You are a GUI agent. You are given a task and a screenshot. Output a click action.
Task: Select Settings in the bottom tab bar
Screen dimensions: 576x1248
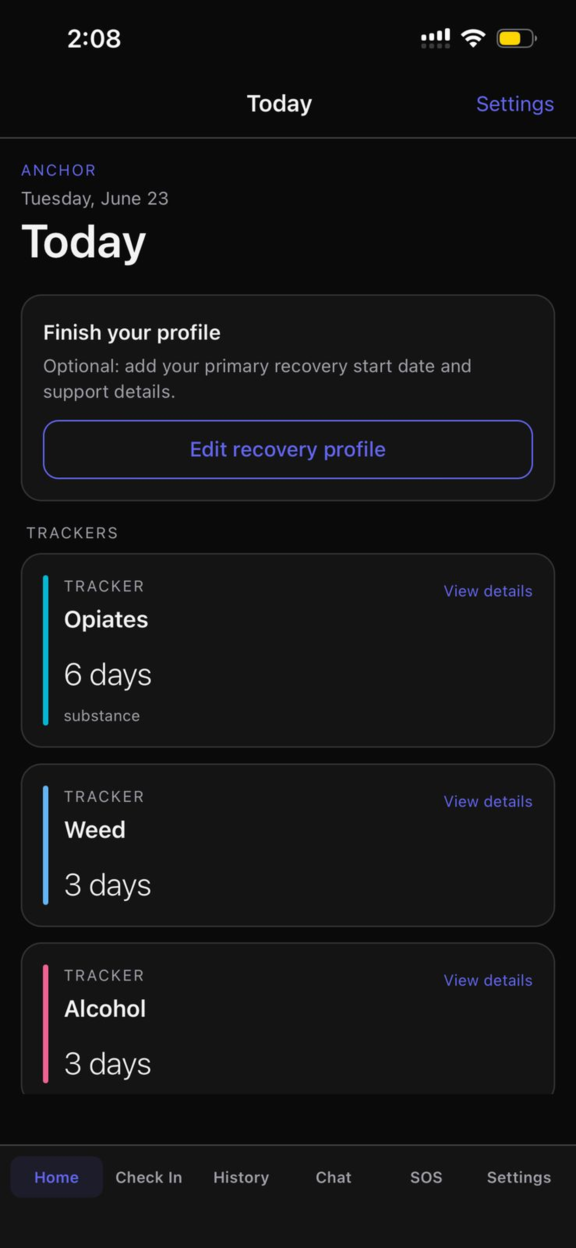(519, 1177)
